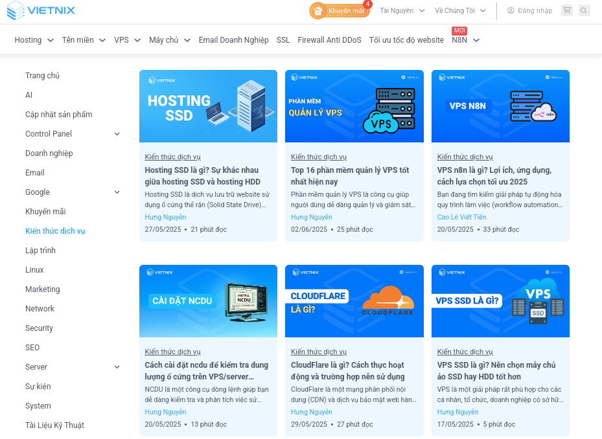Open Email Doanh Nghiệp menu item

point(233,40)
